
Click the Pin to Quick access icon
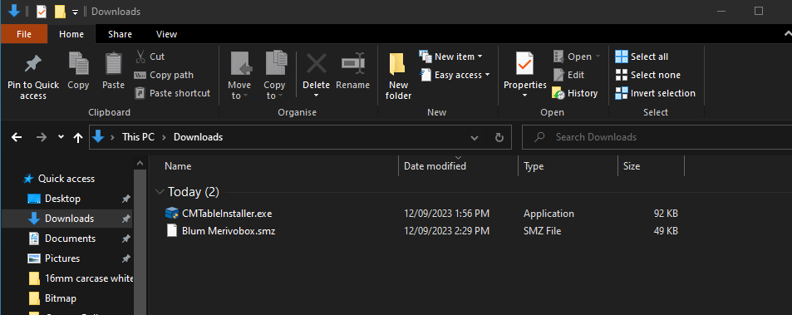[x=33, y=64]
